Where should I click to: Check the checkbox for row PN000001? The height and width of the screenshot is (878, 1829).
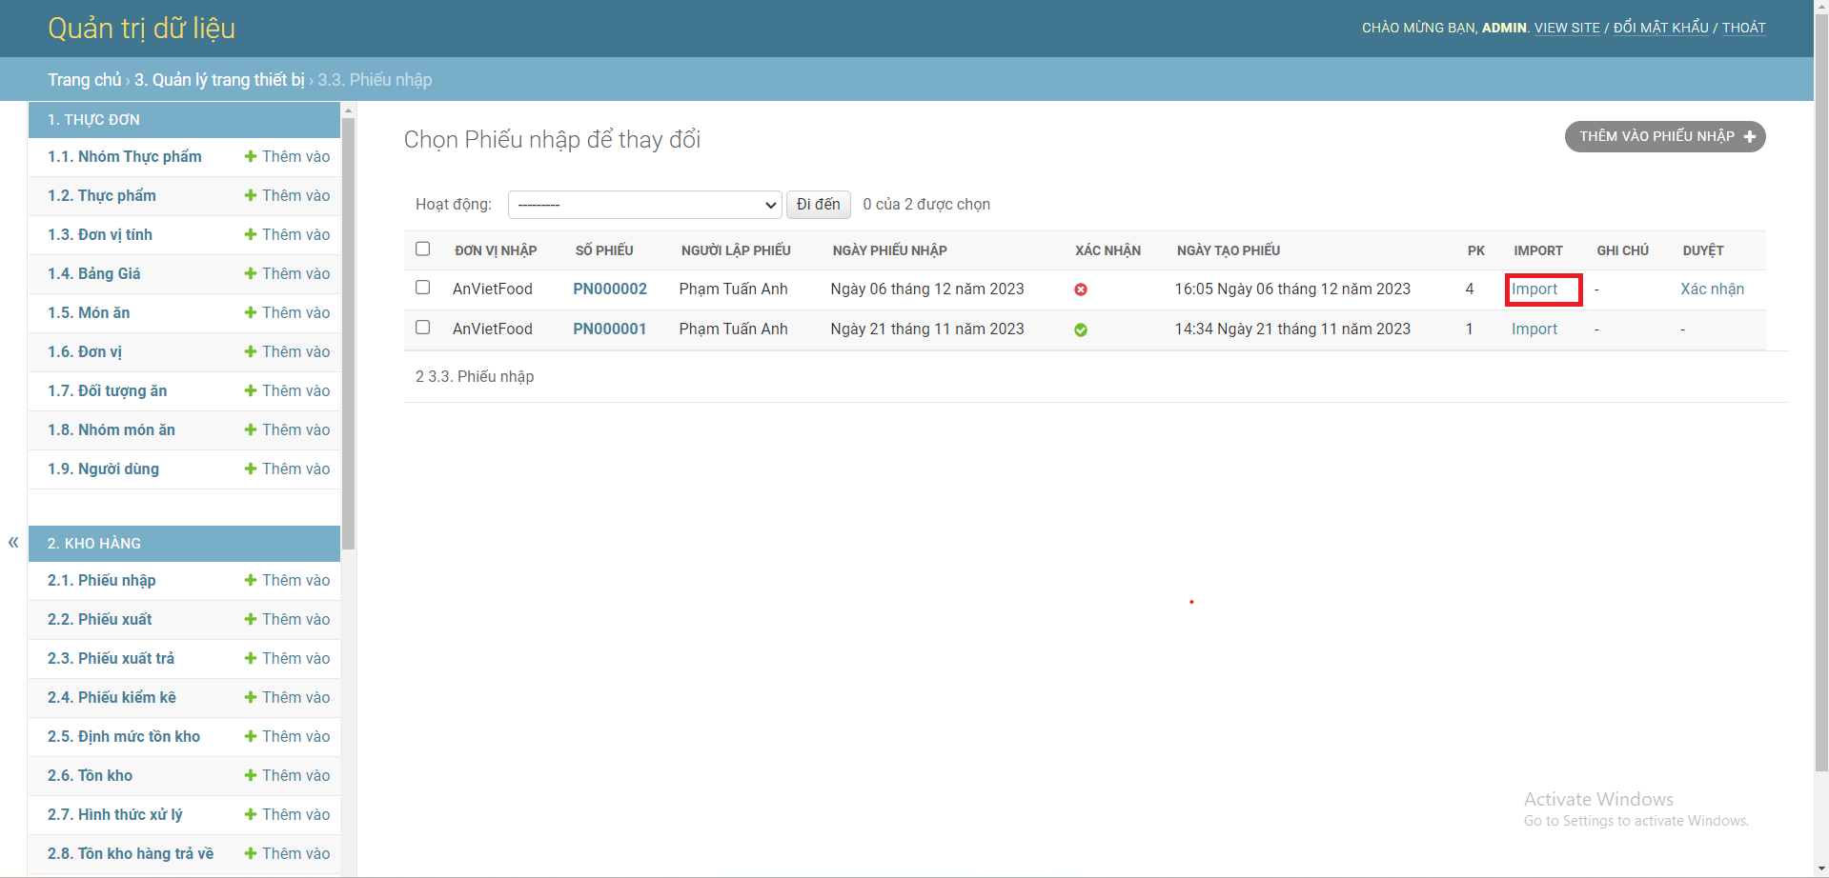[x=423, y=327]
